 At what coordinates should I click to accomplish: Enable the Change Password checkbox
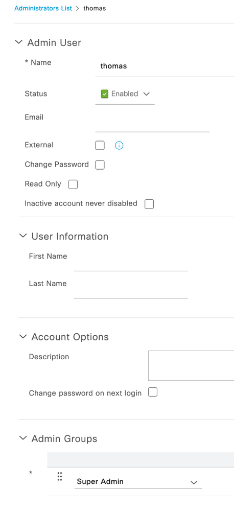(100, 165)
